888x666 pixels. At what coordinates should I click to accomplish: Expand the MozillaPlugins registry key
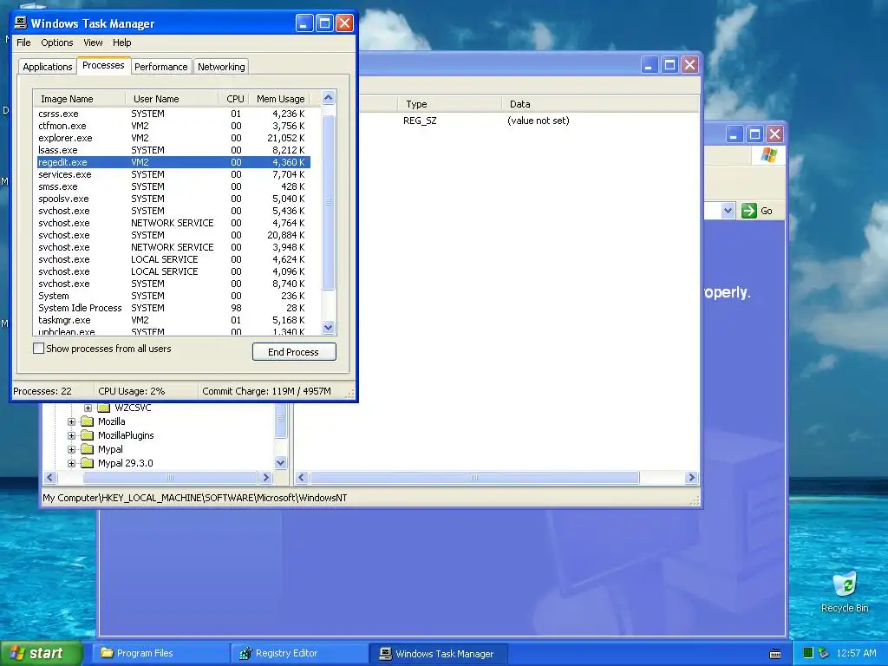[x=71, y=435]
